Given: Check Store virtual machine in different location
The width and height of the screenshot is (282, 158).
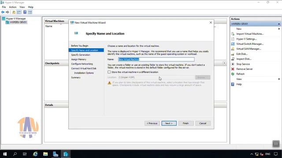Looking at the screenshot, I should (x=109, y=72).
